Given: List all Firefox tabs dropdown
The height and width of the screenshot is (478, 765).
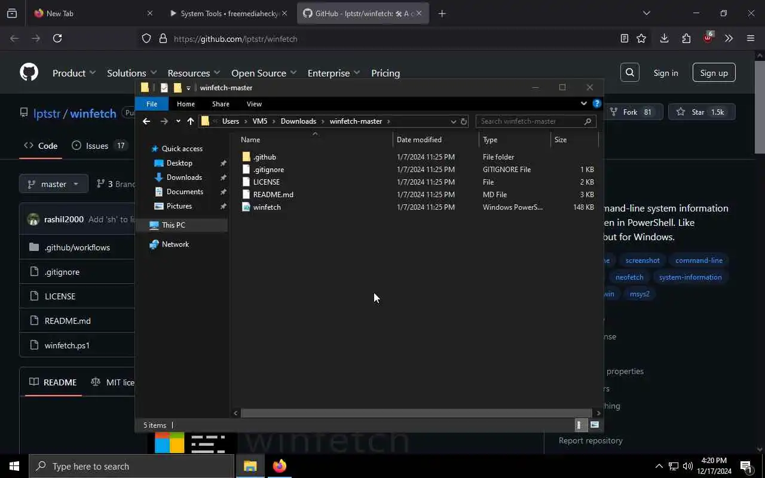Looking at the screenshot, I should tap(646, 13).
